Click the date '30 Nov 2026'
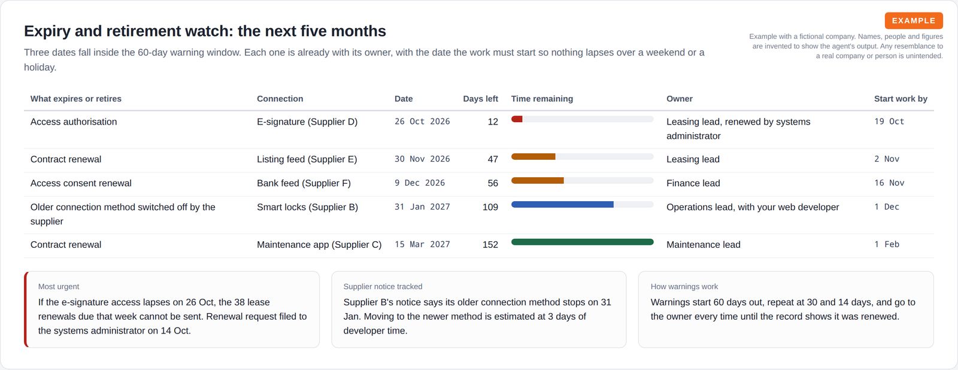The image size is (958, 370). 422,159
